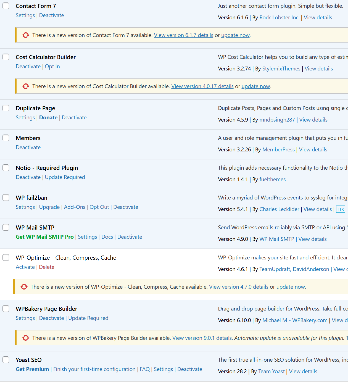The width and height of the screenshot is (348, 384).
Task: Select the Cost Calculator Builder checkbox
Action: (x=6, y=57)
